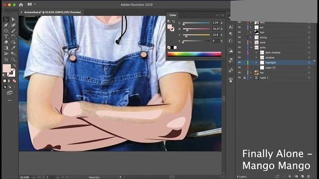Click the Yellow slider track
Viewport: 319px width, 179px height.
(196, 35)
